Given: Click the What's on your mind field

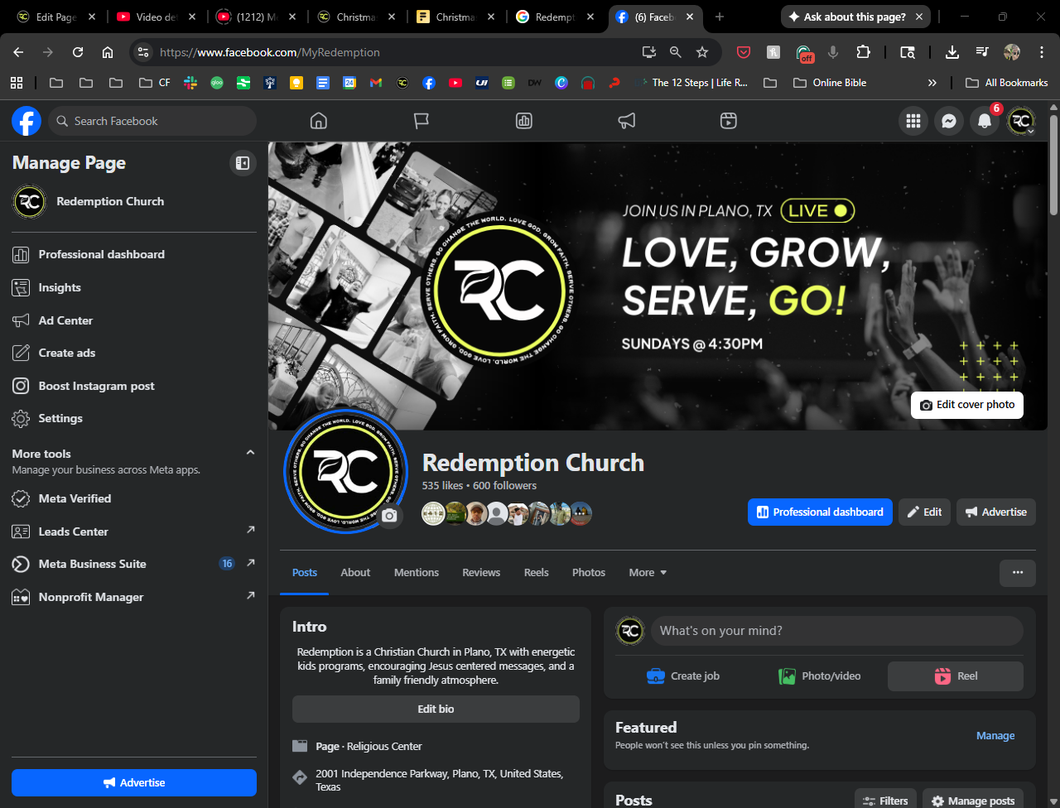Looking at the screenshot, I should (836, 631).
